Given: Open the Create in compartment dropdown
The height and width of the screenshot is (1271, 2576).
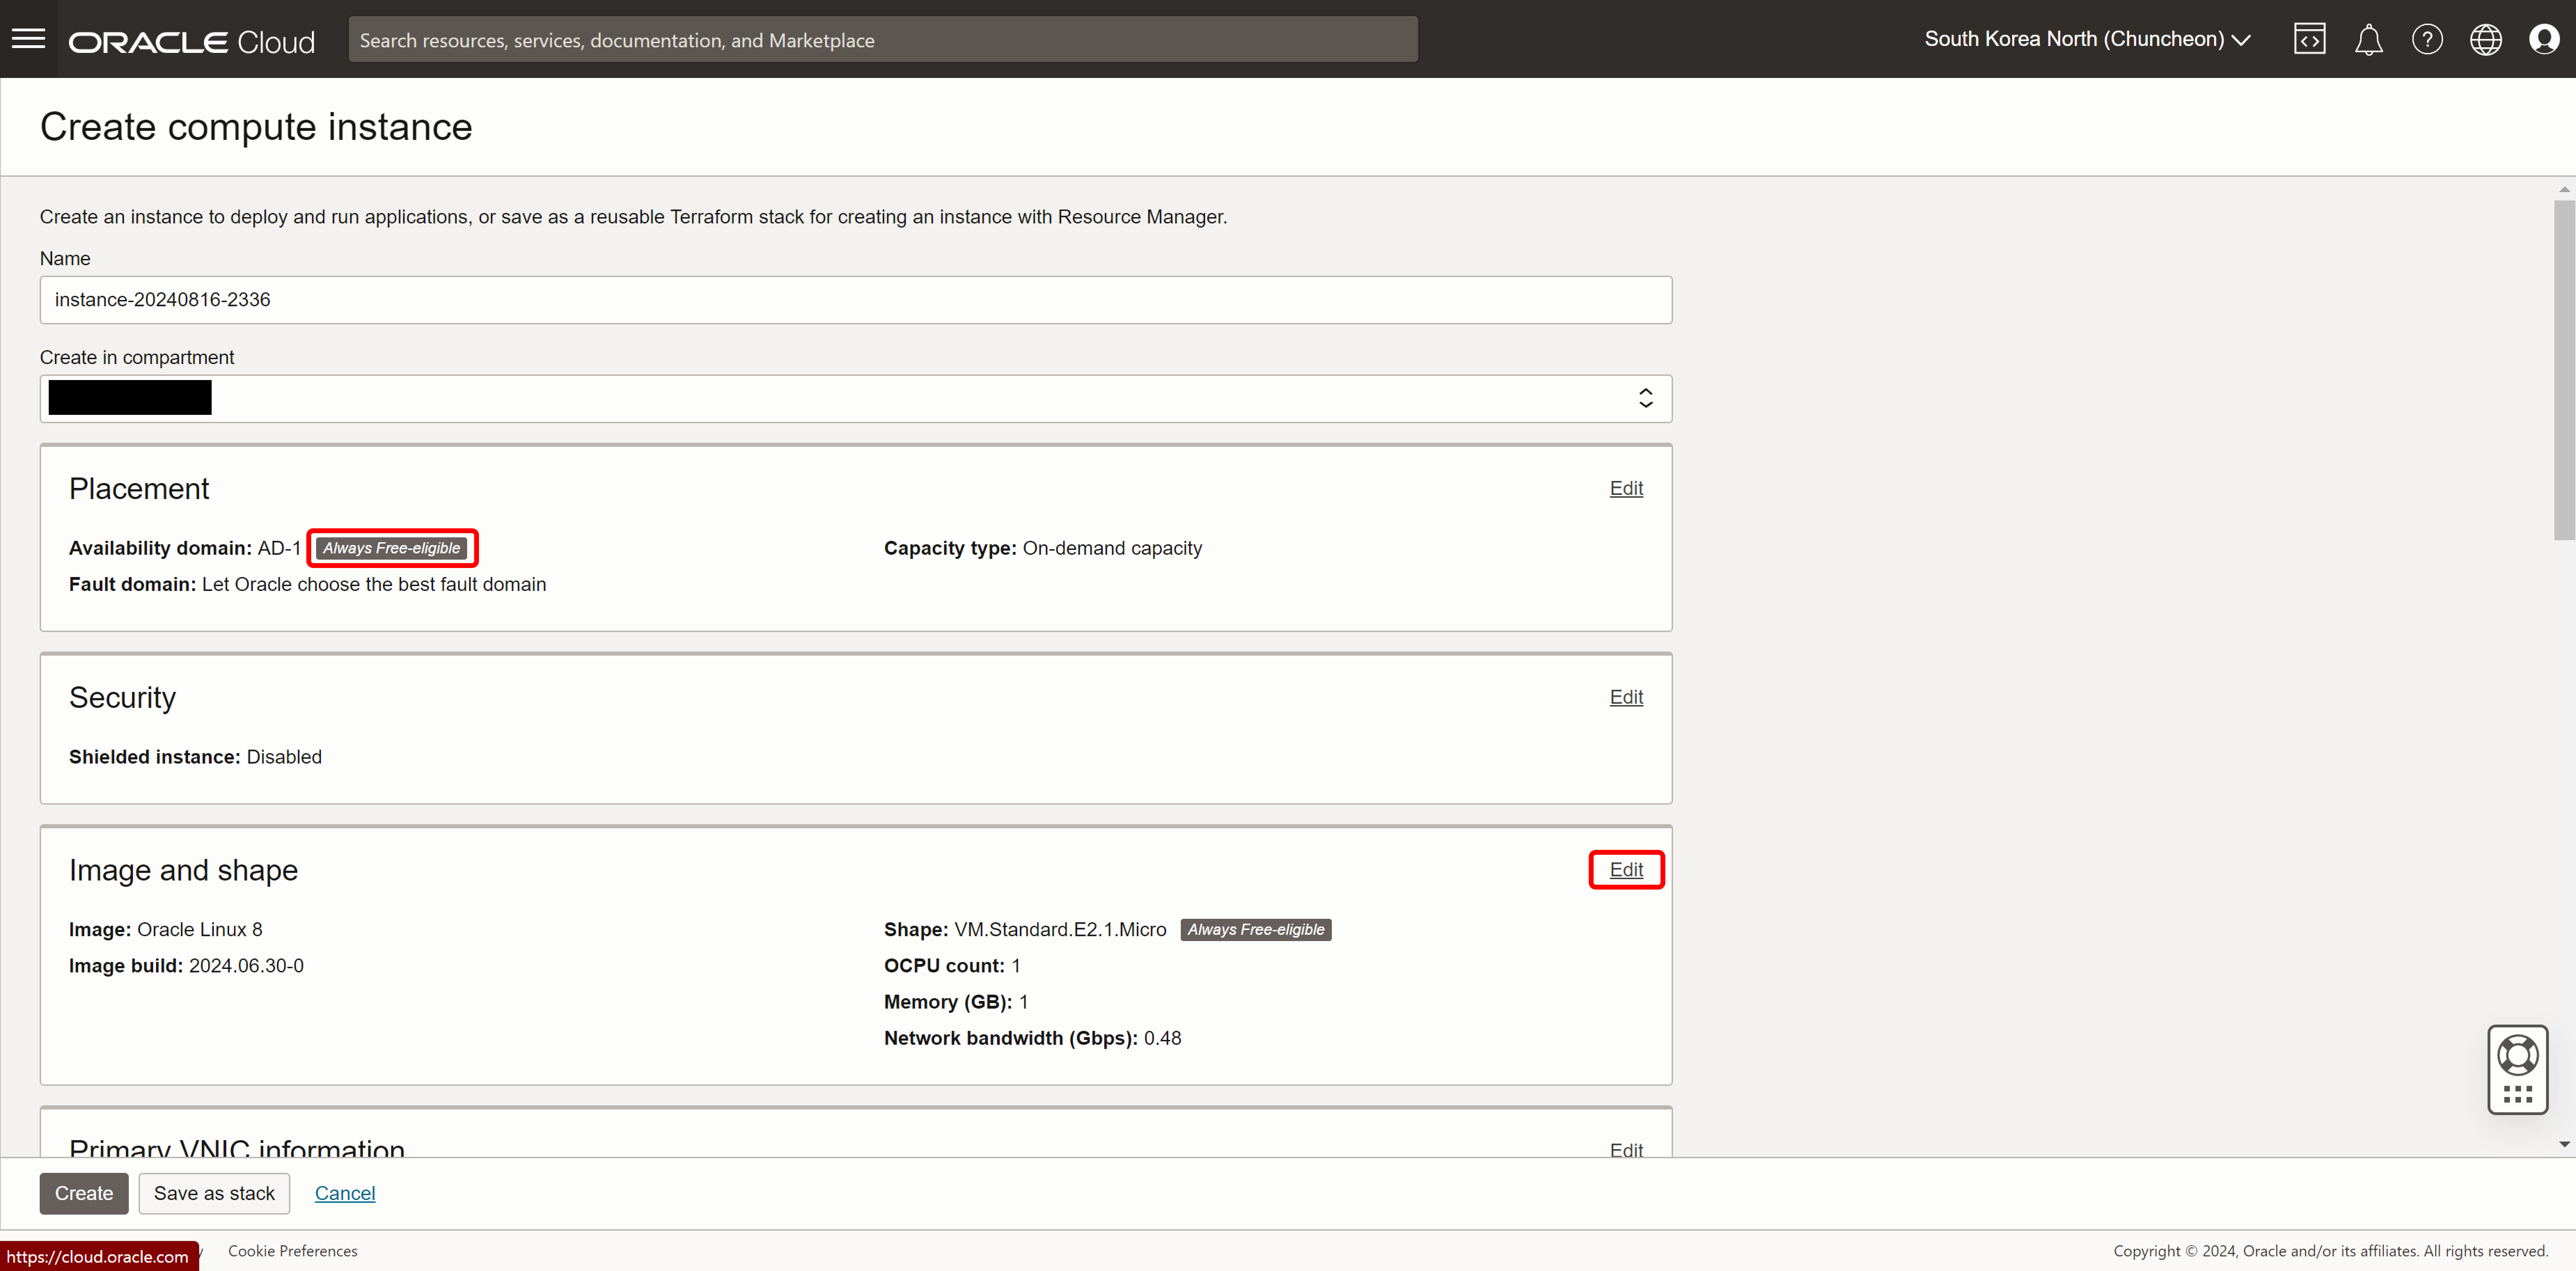Looking at the screenshot, I should [x=855, y=399].
